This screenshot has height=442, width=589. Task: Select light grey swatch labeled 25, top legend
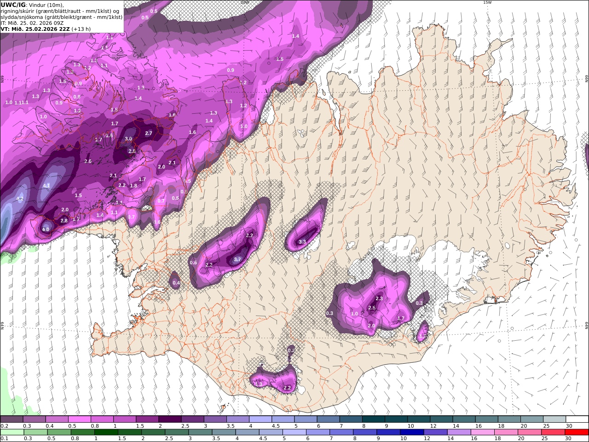coord(554,419)
